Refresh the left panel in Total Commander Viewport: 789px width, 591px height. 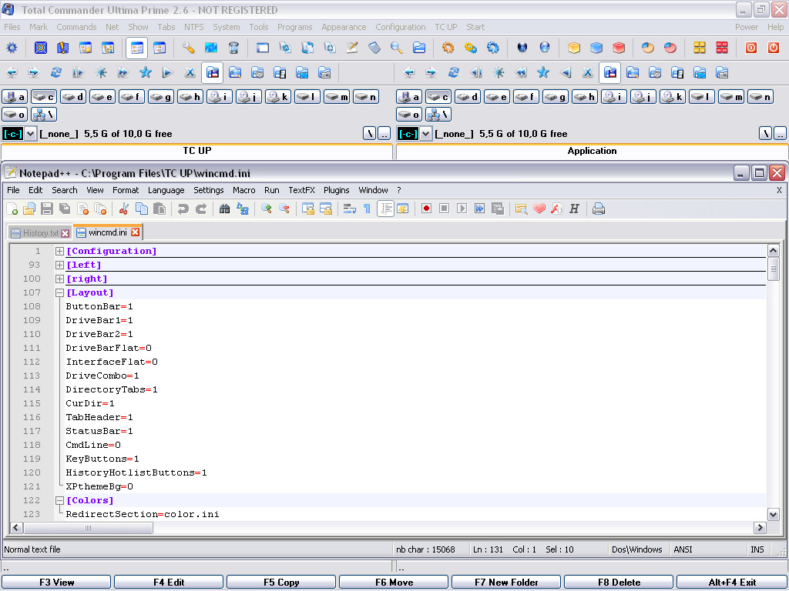tap(55, 73)
